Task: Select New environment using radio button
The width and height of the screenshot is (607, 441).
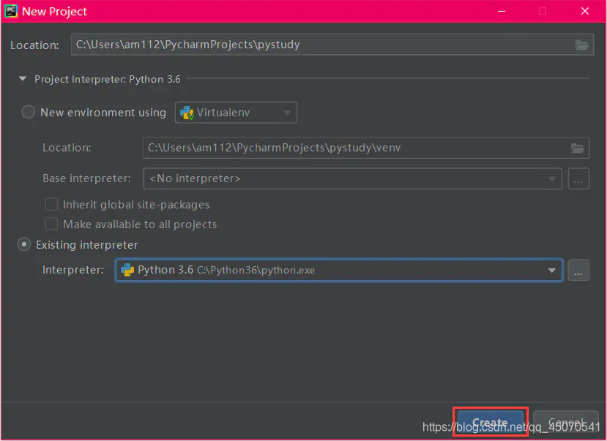Action: (29, 112)
